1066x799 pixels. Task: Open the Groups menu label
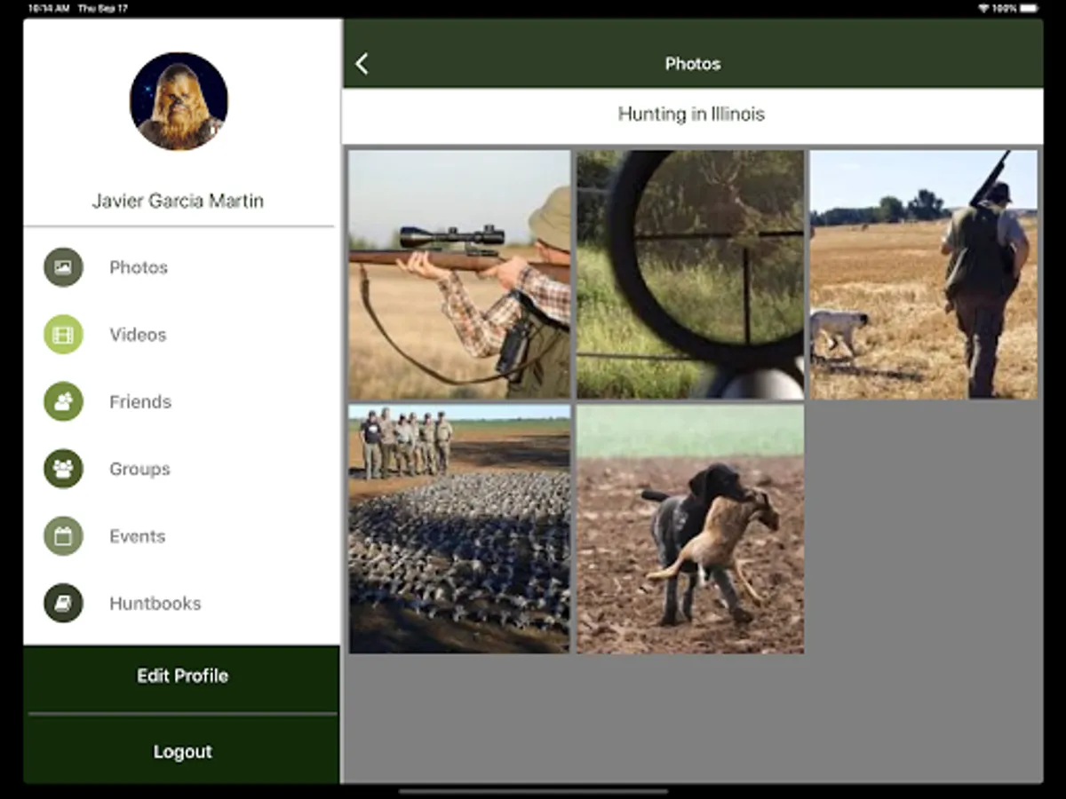[139, 469]
